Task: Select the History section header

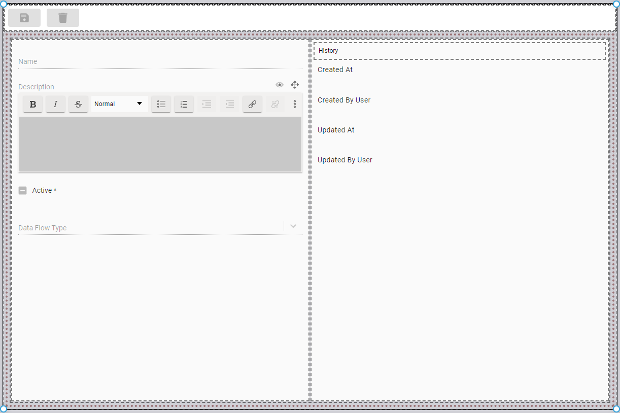Action: tap(460, 51)
